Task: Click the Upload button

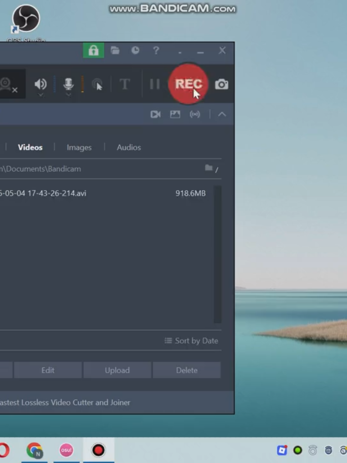Action: pyautogui.click(x=117, y=370)
